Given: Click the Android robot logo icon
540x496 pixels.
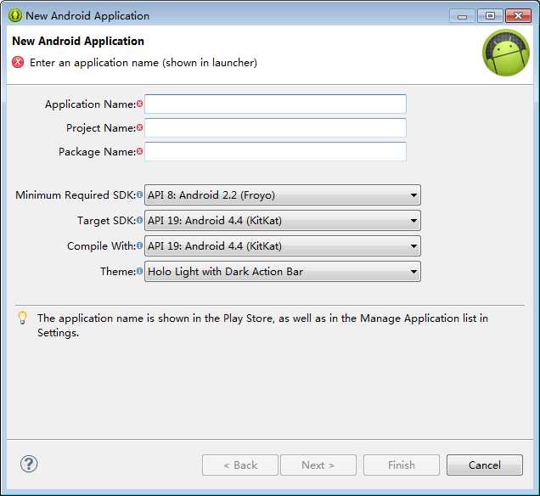Looking at the screenshot, I should [506, 53].
